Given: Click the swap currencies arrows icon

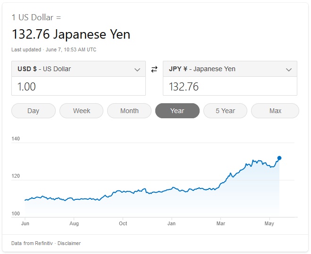Looking at the screenshot, I should click(154, 69).
